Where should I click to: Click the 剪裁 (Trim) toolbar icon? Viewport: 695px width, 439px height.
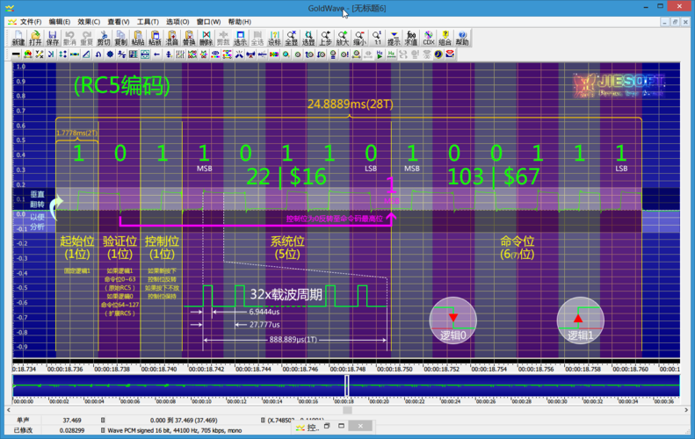click(x=223, y=38)
